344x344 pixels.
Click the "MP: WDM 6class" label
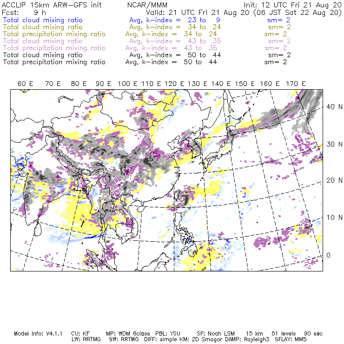[x=128, y=334]
